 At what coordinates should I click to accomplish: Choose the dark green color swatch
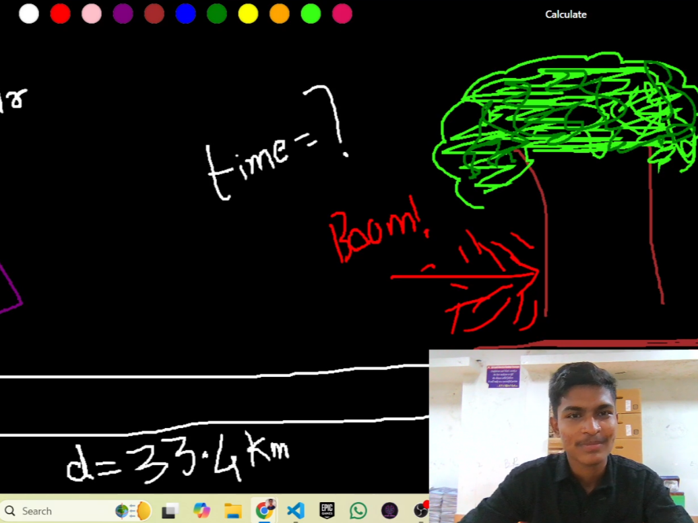[217, 13]
